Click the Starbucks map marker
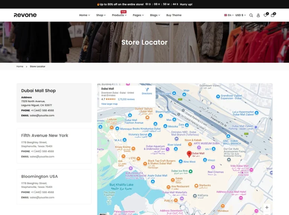289x215 pixels. point(196,186)
